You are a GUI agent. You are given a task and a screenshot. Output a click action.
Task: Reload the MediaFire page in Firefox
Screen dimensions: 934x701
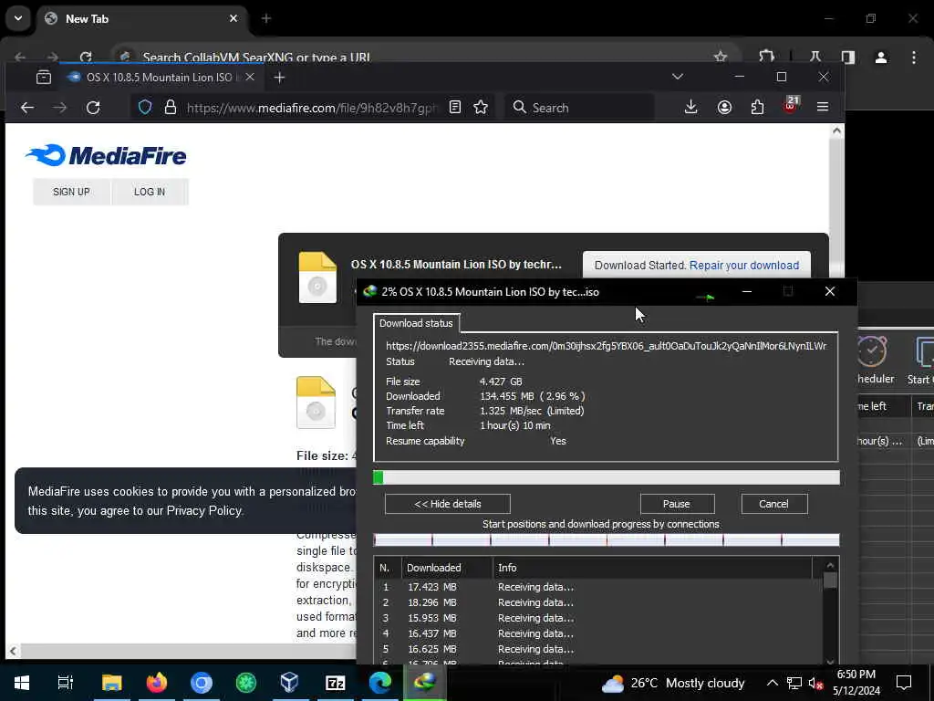(x=93, y=108)
